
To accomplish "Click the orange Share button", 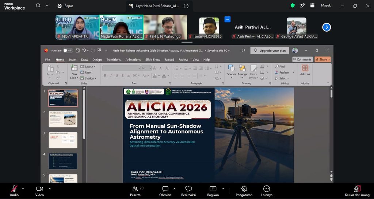I will [323, 59].
